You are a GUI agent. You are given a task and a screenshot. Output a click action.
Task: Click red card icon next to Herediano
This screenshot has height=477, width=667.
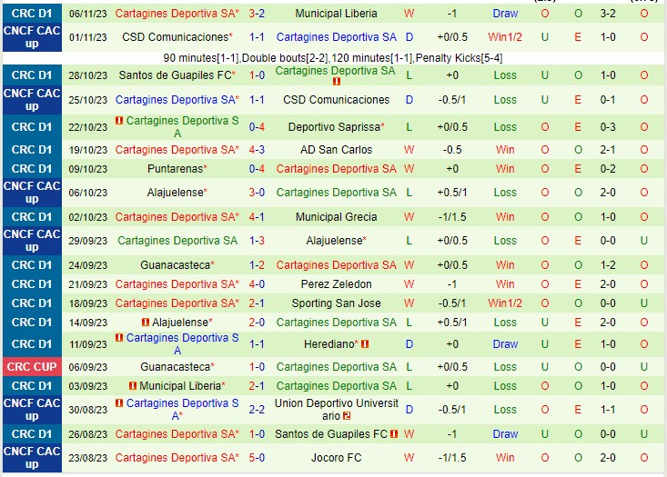365,344
